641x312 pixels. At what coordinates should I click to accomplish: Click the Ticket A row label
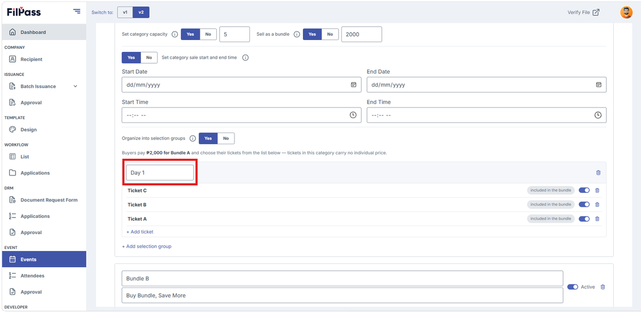click(x=137, y=219)
